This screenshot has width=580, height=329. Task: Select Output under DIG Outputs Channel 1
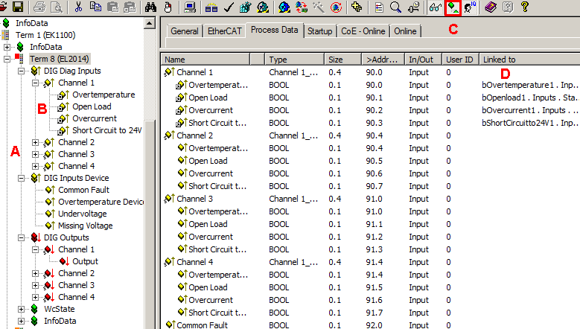click(85, 261)
